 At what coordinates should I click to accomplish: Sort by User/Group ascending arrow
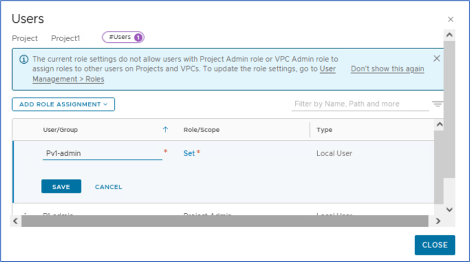click(165, 130)
